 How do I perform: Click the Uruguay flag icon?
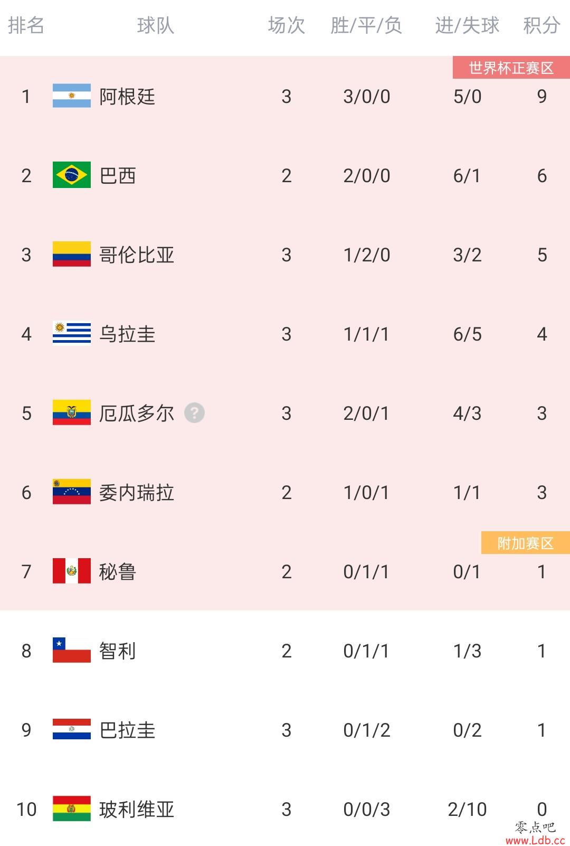point(72,334)
